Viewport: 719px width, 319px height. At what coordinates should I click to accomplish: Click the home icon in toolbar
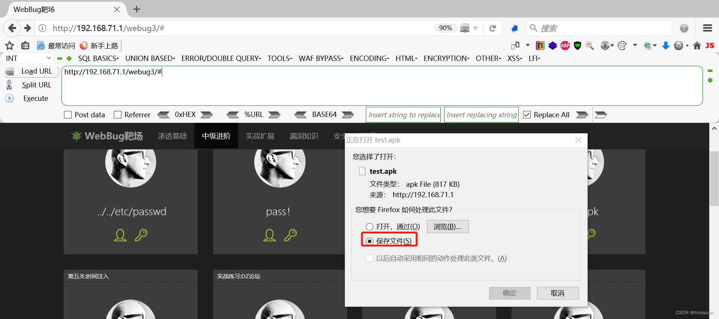pyautogui.click(x=697, y=46)
